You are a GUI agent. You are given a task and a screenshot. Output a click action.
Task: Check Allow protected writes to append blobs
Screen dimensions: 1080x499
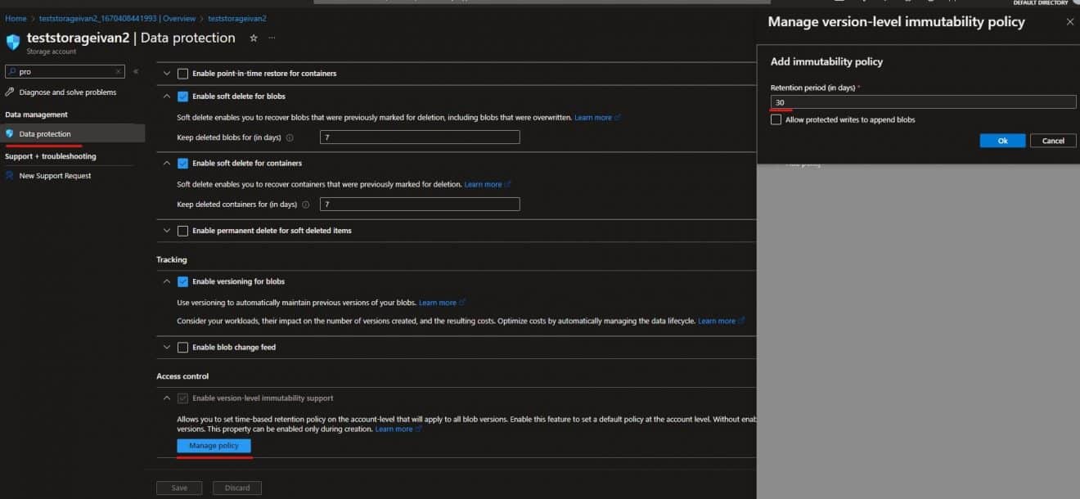click(x=776, y=119)
